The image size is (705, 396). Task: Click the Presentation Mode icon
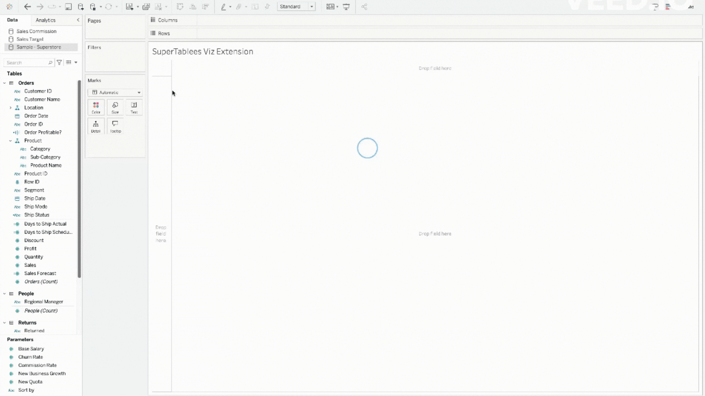pos(346,7)
